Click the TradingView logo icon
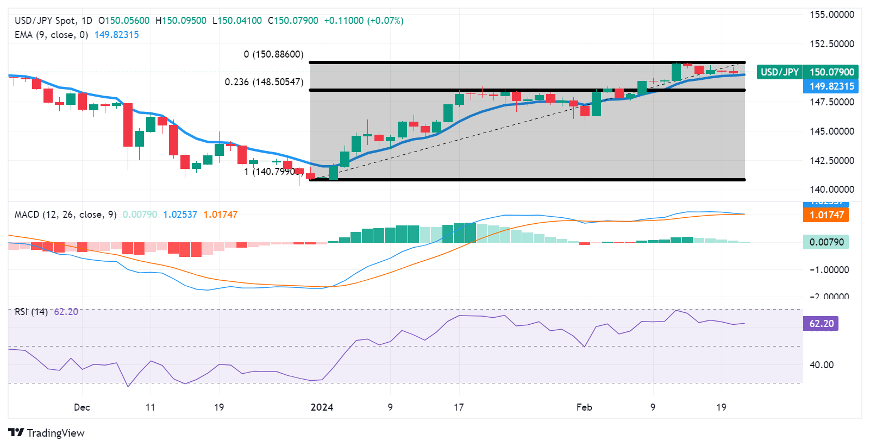This screenshot has width=870, height=447. (x=16, y=432)
